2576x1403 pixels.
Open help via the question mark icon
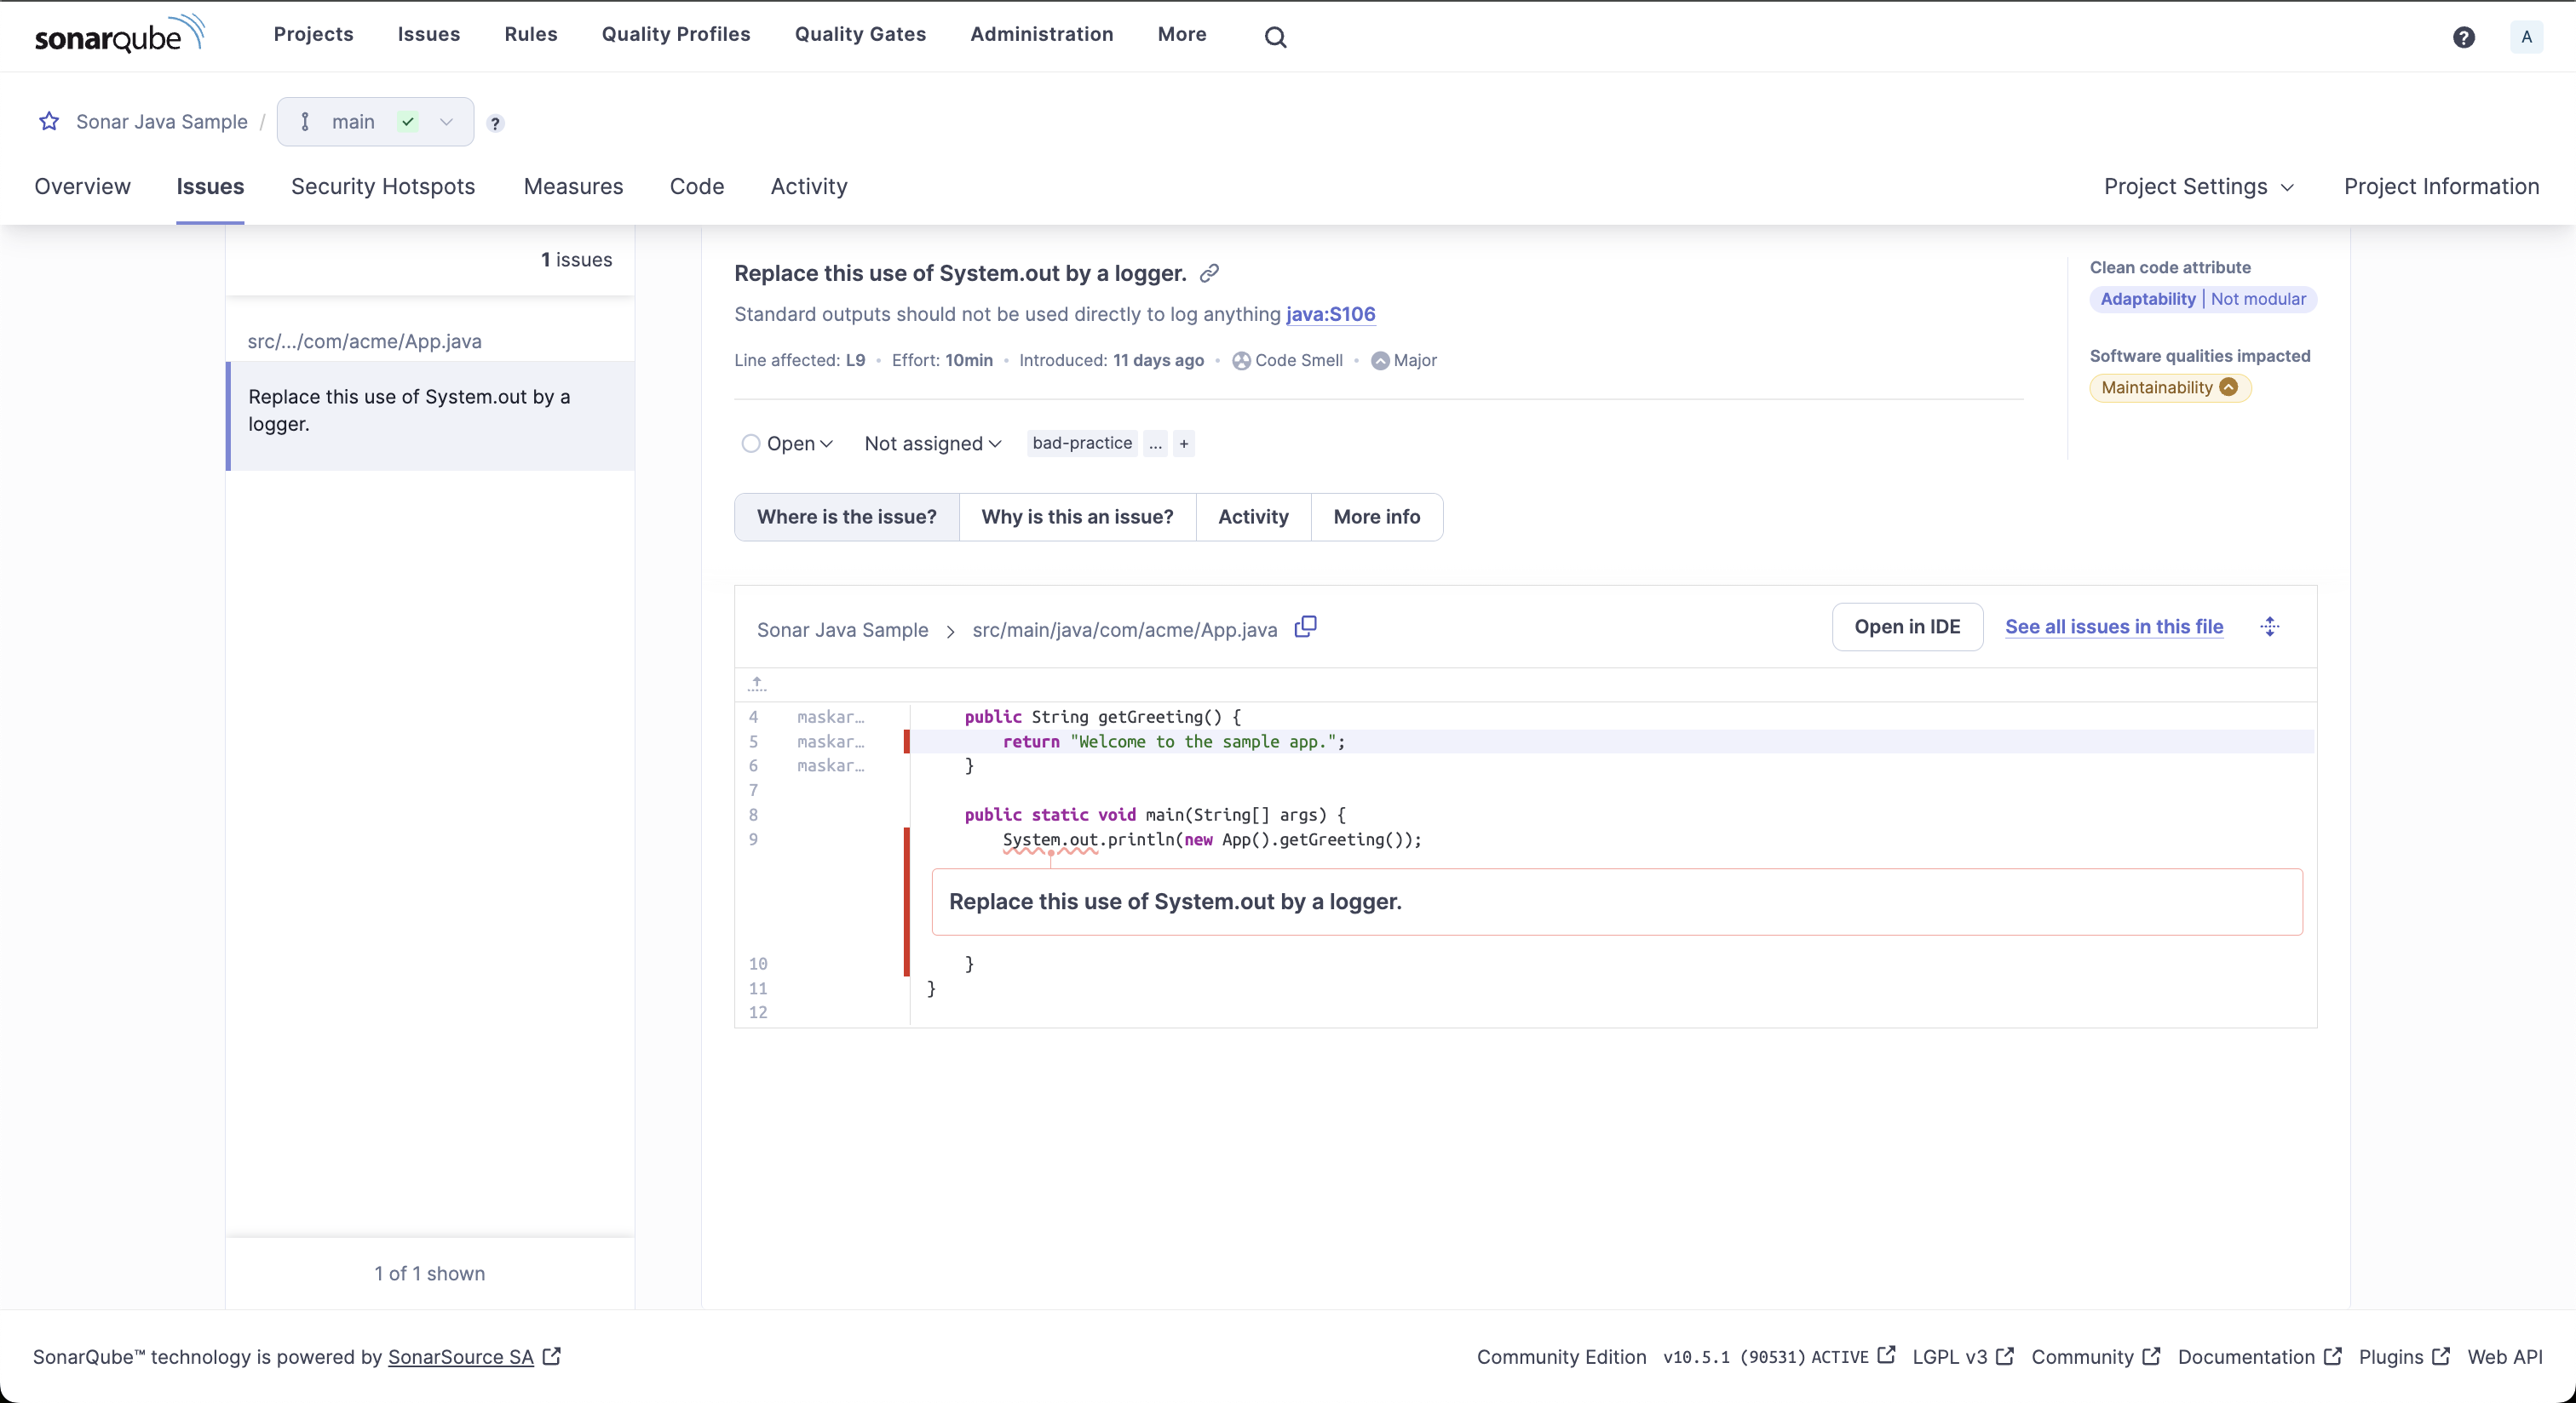pos(2464,37)
